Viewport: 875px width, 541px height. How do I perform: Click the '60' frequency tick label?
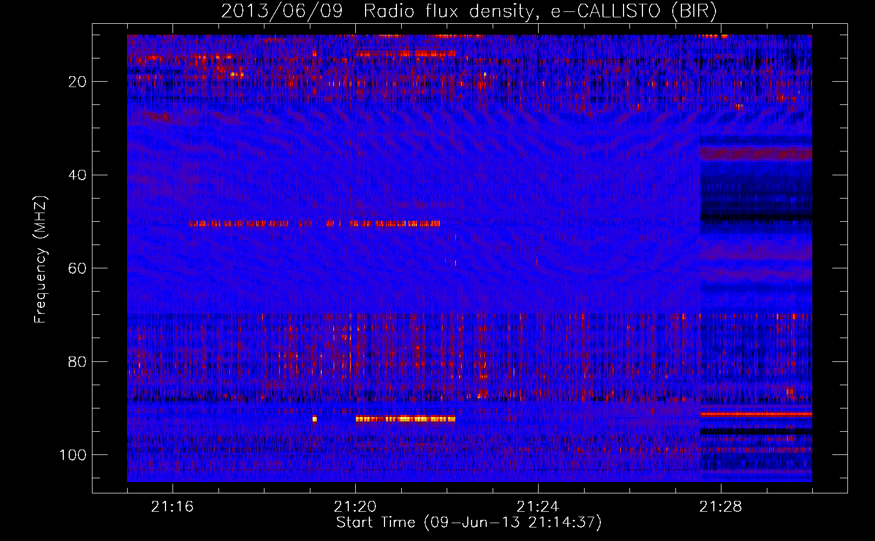(77, 268)
